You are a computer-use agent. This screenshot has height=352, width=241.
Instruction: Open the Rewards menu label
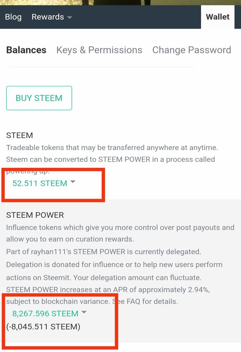[x=48, y=17]
